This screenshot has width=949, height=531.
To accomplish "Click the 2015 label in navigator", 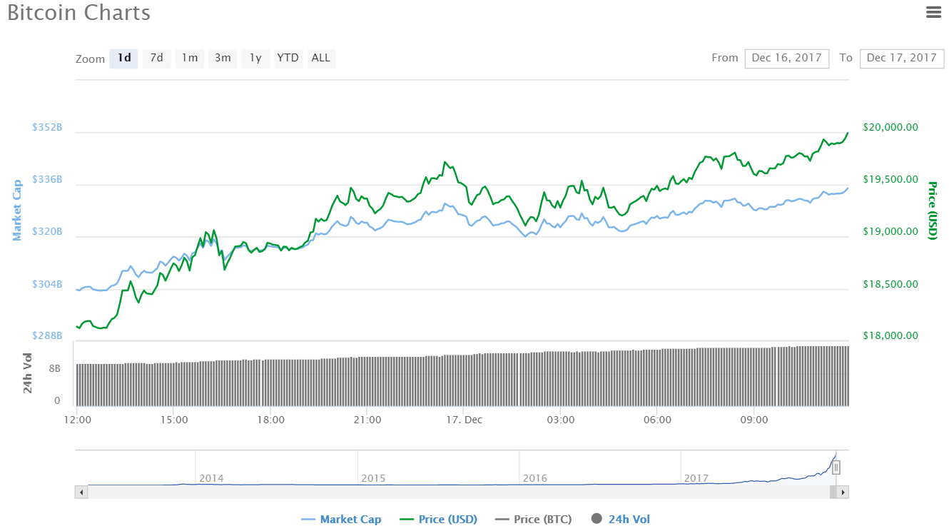I will (373, 478).
